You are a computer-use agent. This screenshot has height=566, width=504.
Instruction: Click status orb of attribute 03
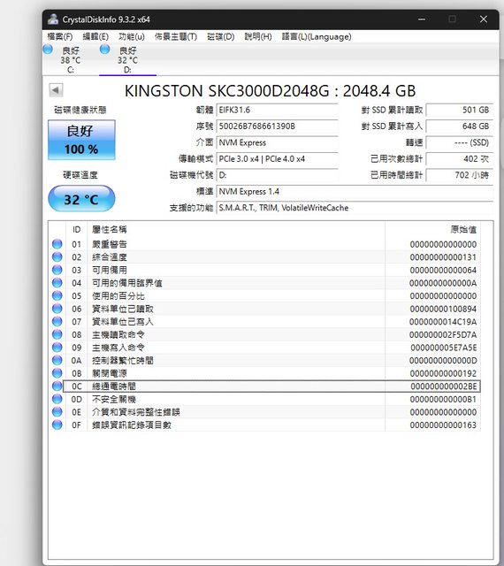point(57,270)
